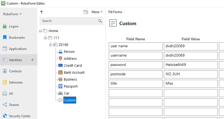Open the Applications section
This screenshot has height=119, width=224.
click(x=18, y=49)
